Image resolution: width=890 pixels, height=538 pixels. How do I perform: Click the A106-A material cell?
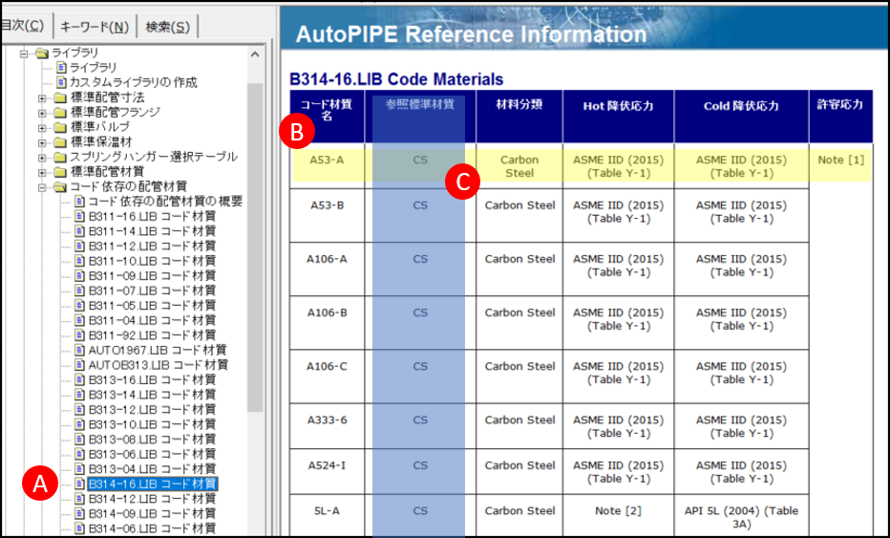point(327,269)
